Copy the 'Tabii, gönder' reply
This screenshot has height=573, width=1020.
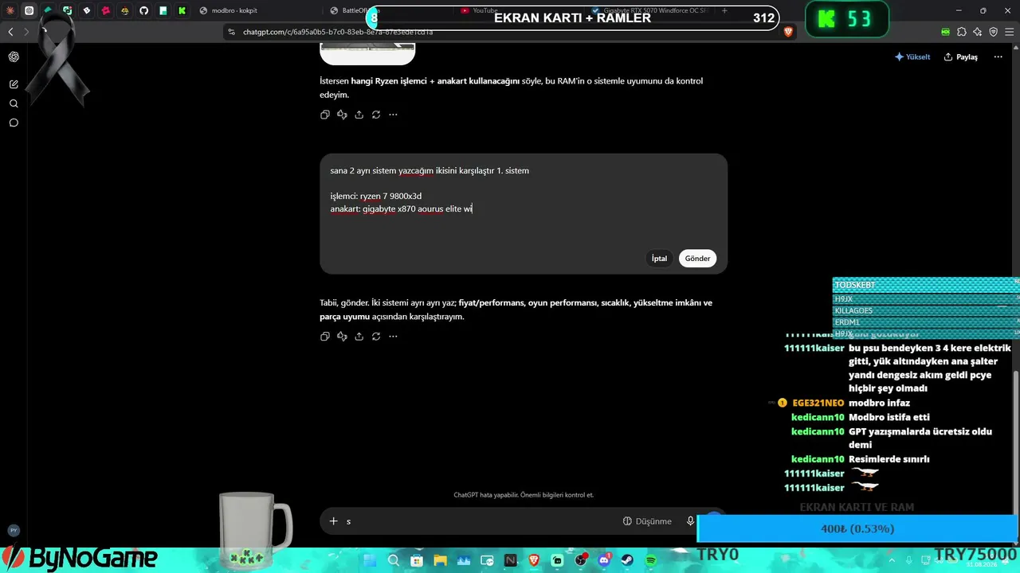click(325, 337)
